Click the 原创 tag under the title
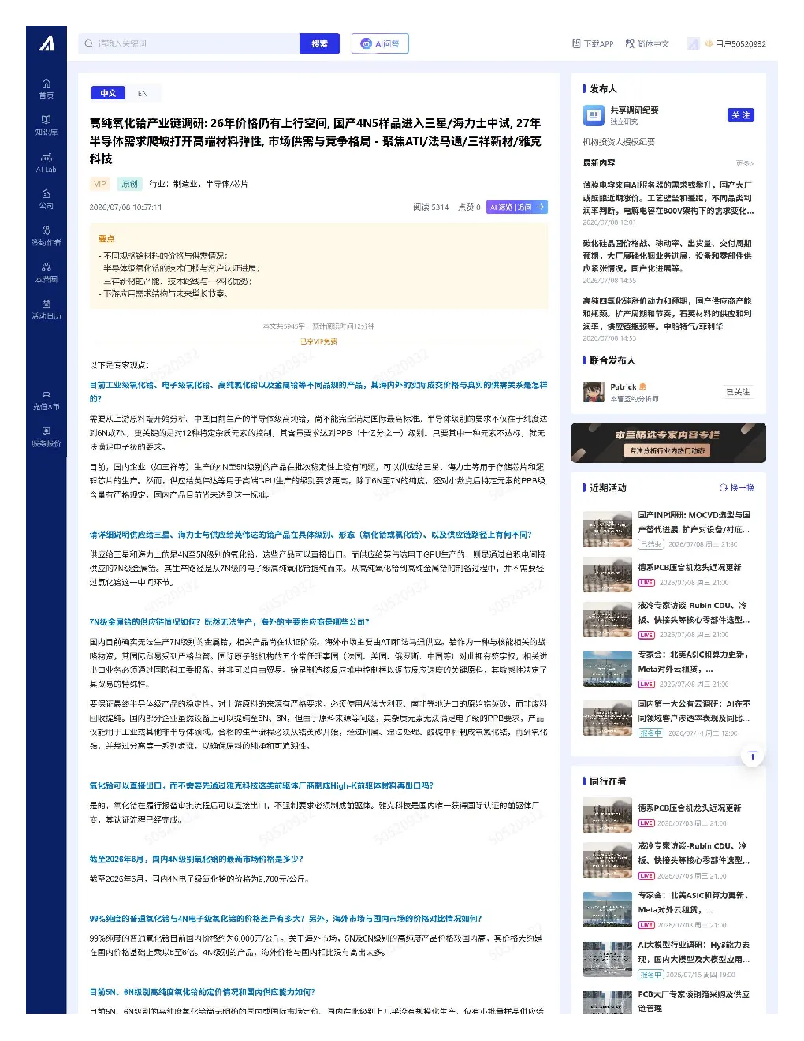804x1041 pixels. [129, 184]
